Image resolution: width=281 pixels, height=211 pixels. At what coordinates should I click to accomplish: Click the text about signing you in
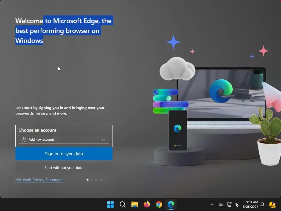pyautogui.click(x=60, y=110)
